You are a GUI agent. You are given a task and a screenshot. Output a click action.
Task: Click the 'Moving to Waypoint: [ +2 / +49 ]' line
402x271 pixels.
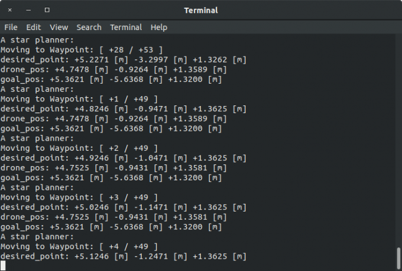tap(79, 148)
